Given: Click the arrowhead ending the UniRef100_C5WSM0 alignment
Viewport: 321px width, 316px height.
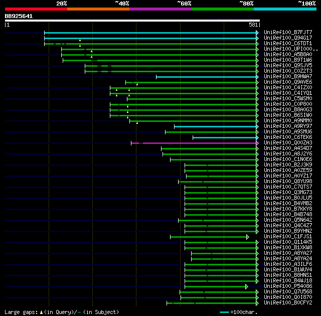Looking at the screenshot, I should 257,99.
